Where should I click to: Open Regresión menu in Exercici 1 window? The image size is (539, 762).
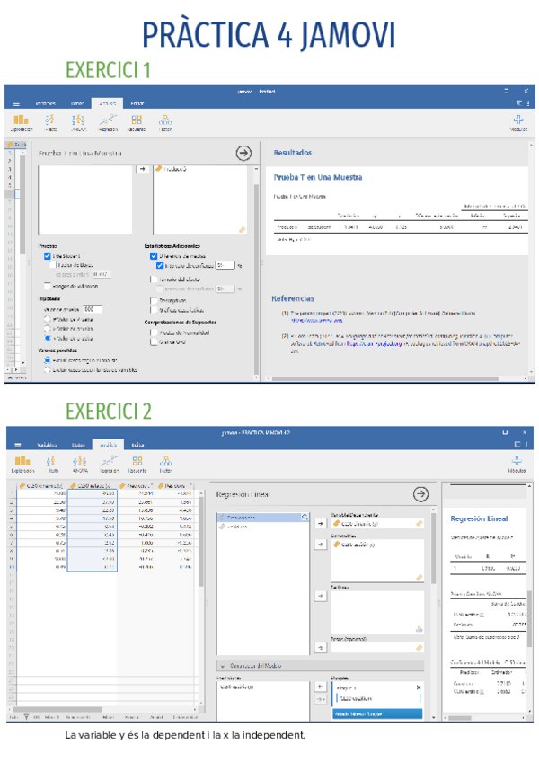coord(108,123)
